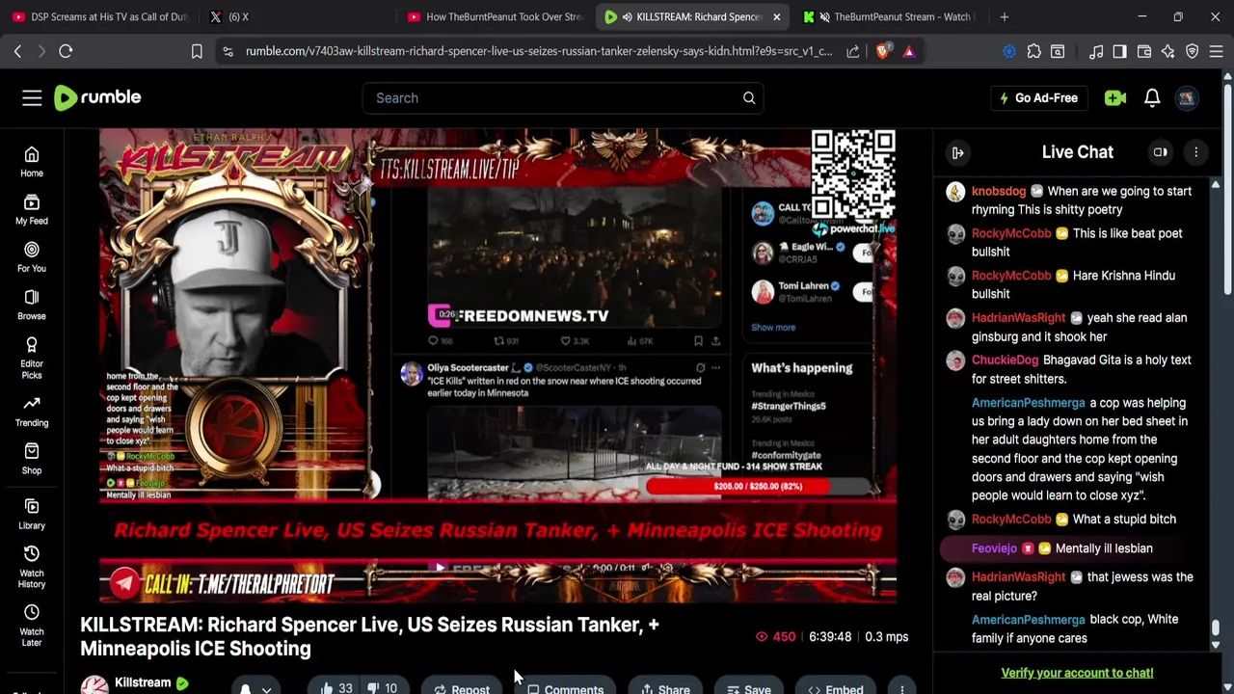Viewport: 1234px width, 694px height.
Task: Open the Rumble hamburger menu
Action: click(32, 97)
